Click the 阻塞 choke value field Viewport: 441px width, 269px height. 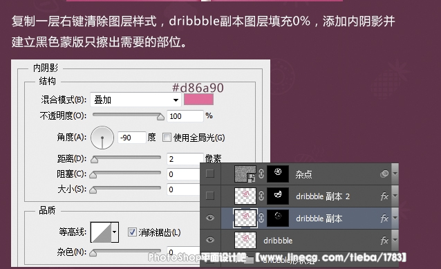(183, 174)
